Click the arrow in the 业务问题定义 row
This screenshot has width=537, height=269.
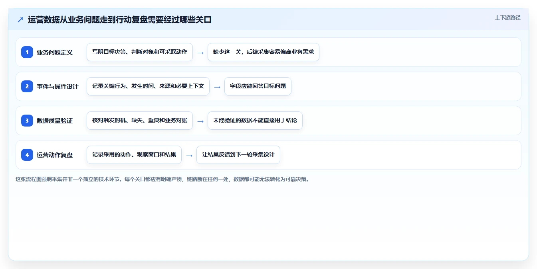click(x=200, y=53)
